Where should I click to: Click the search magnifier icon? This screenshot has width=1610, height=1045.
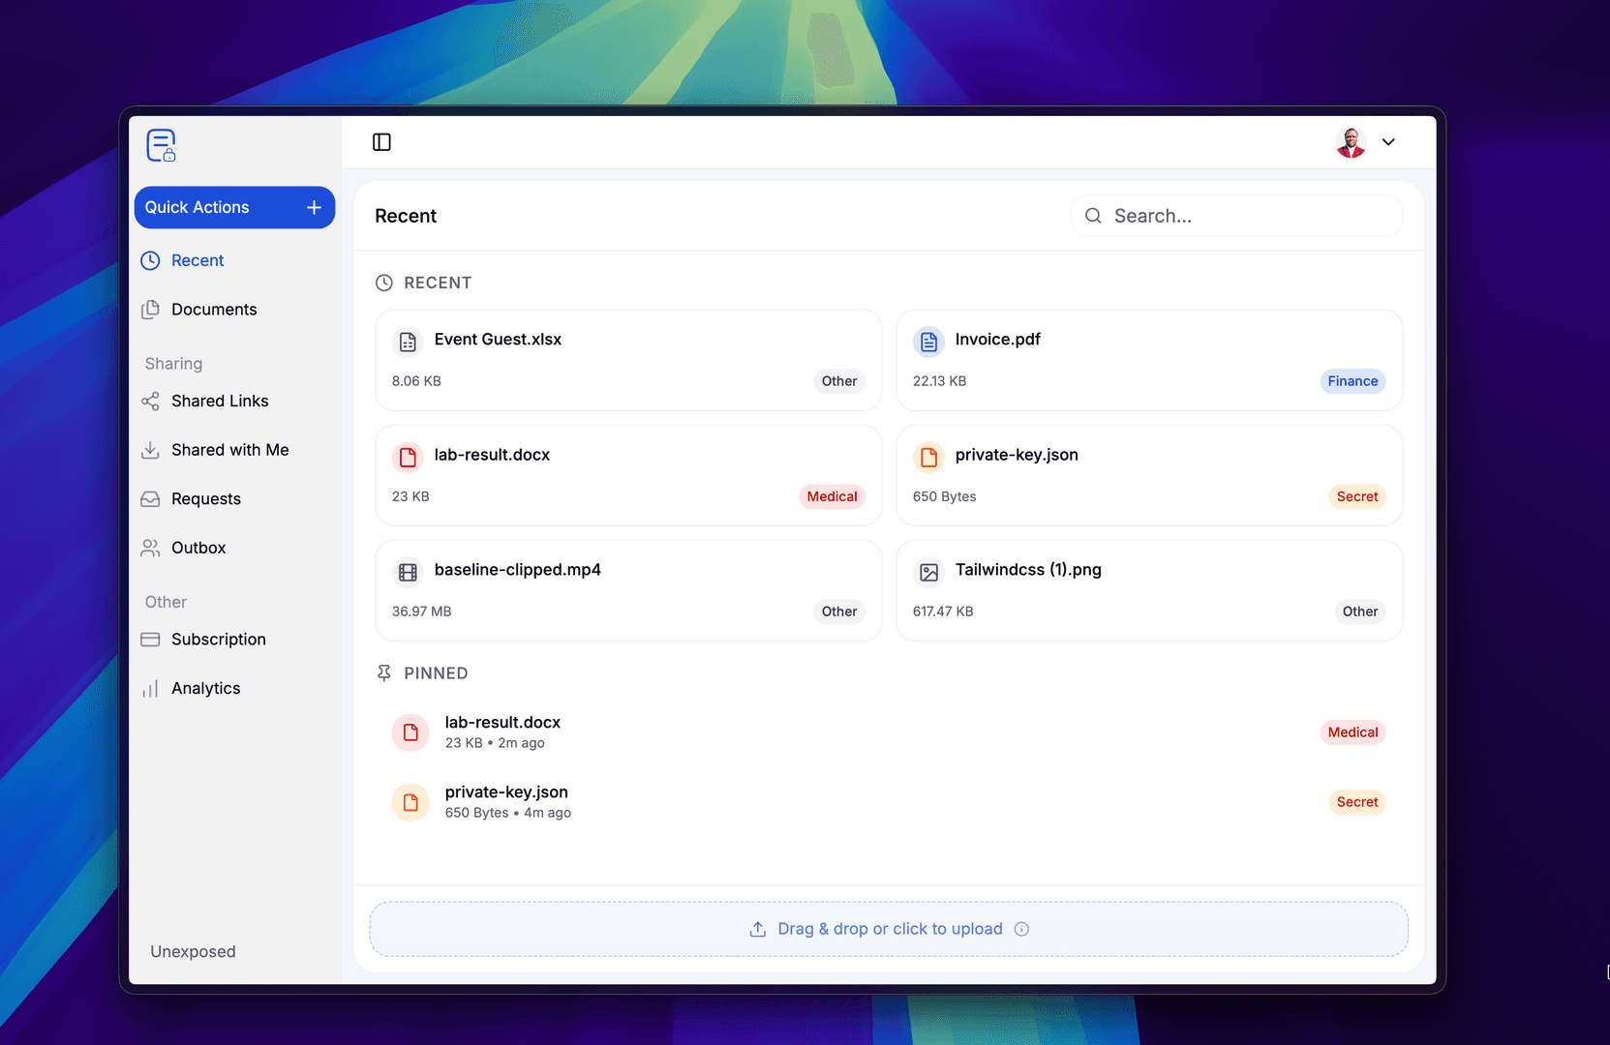point(1093,216)
